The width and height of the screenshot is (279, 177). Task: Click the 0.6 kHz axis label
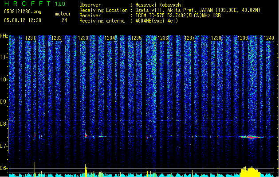[4, 168]
